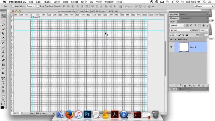This screenshot has width=215, height=121.
Task: Select the Zoom tool in toolbox
Action: 3,100
